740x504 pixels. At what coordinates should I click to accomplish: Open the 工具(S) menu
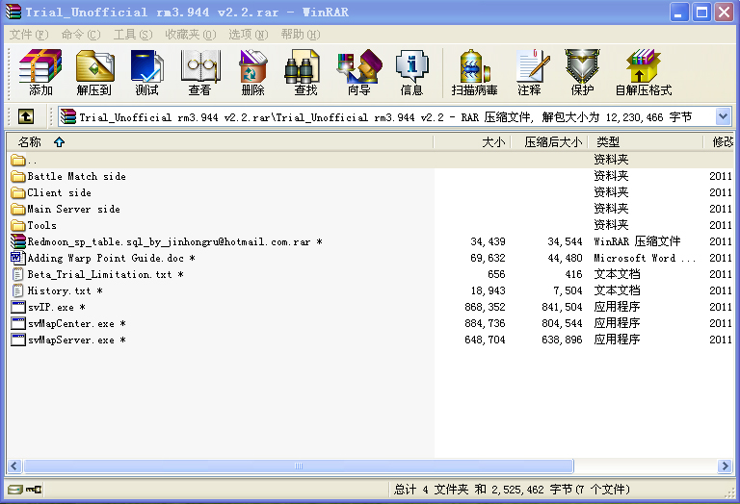133,35
